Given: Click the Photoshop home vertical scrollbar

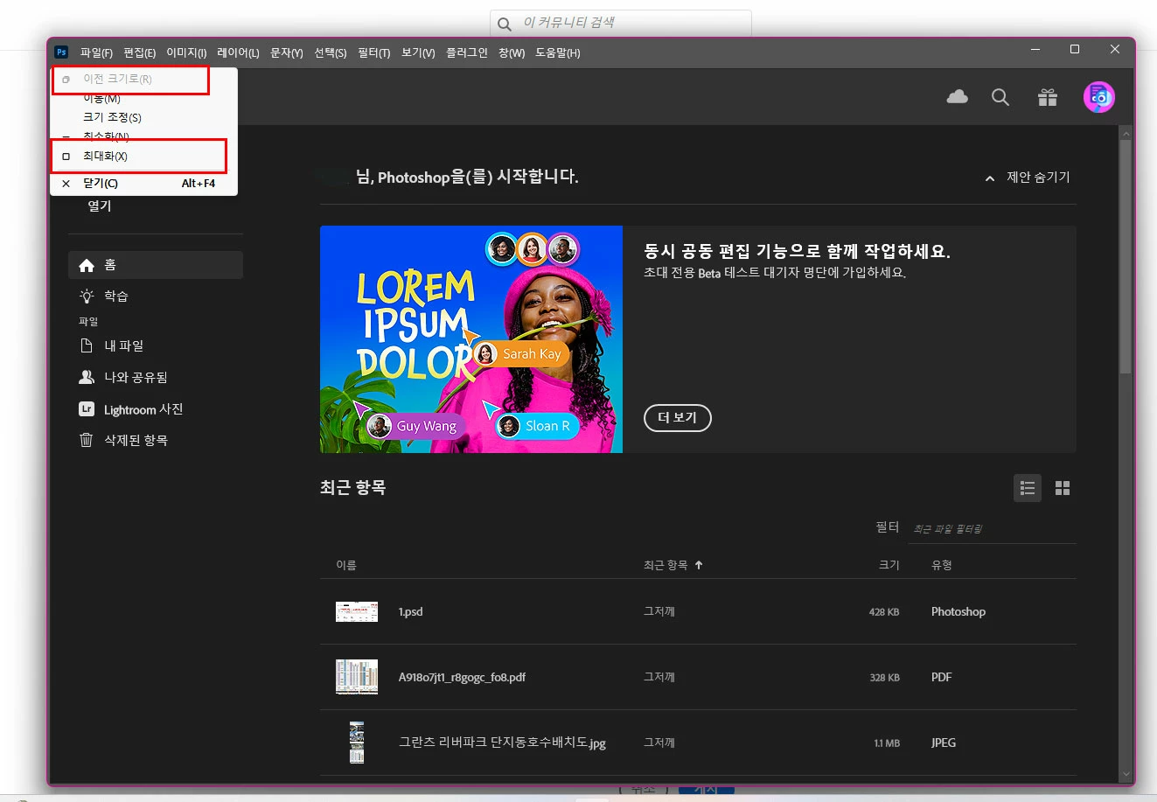Looking at the screenshot, I should 1126,256.
